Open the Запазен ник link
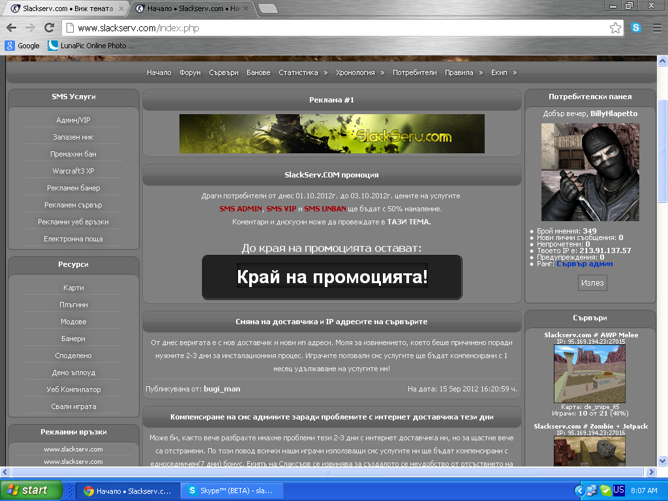Screen dimensions: 668x501 pos(73,137)
